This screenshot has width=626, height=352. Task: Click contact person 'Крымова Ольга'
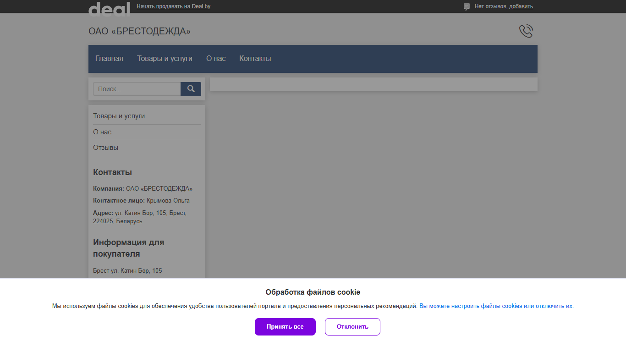168,201
